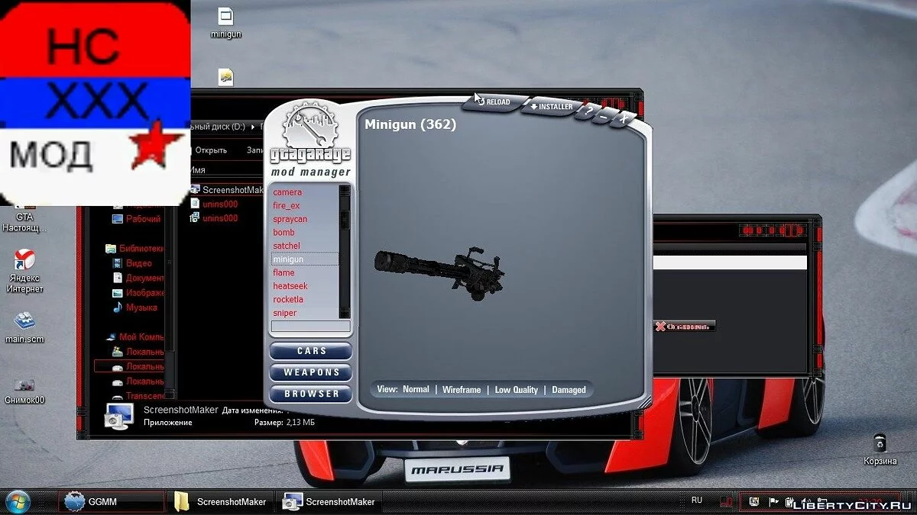Open the Yandex Internet desktop shortcut
This screenshot has width=917, height=515.
(x=24, y=262)
